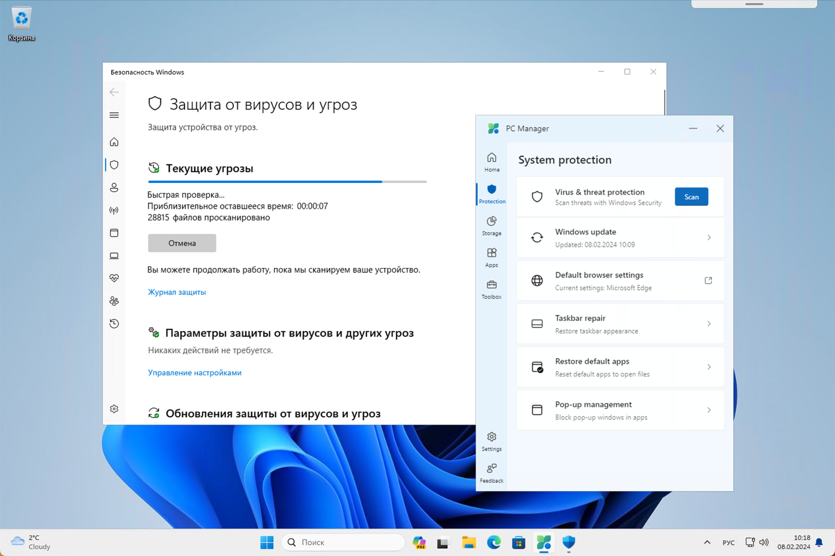Viewport: 835px width, 556px height.
Task: Open Windows Security settings gear icon
Action: pyautogui.click(x=114, y=409)
